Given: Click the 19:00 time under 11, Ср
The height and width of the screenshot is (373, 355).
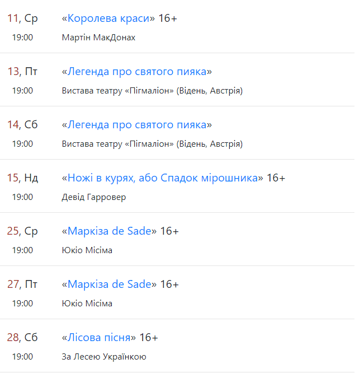Looking at the screenshot, I should pyautogui.click(x=22, y=38).
